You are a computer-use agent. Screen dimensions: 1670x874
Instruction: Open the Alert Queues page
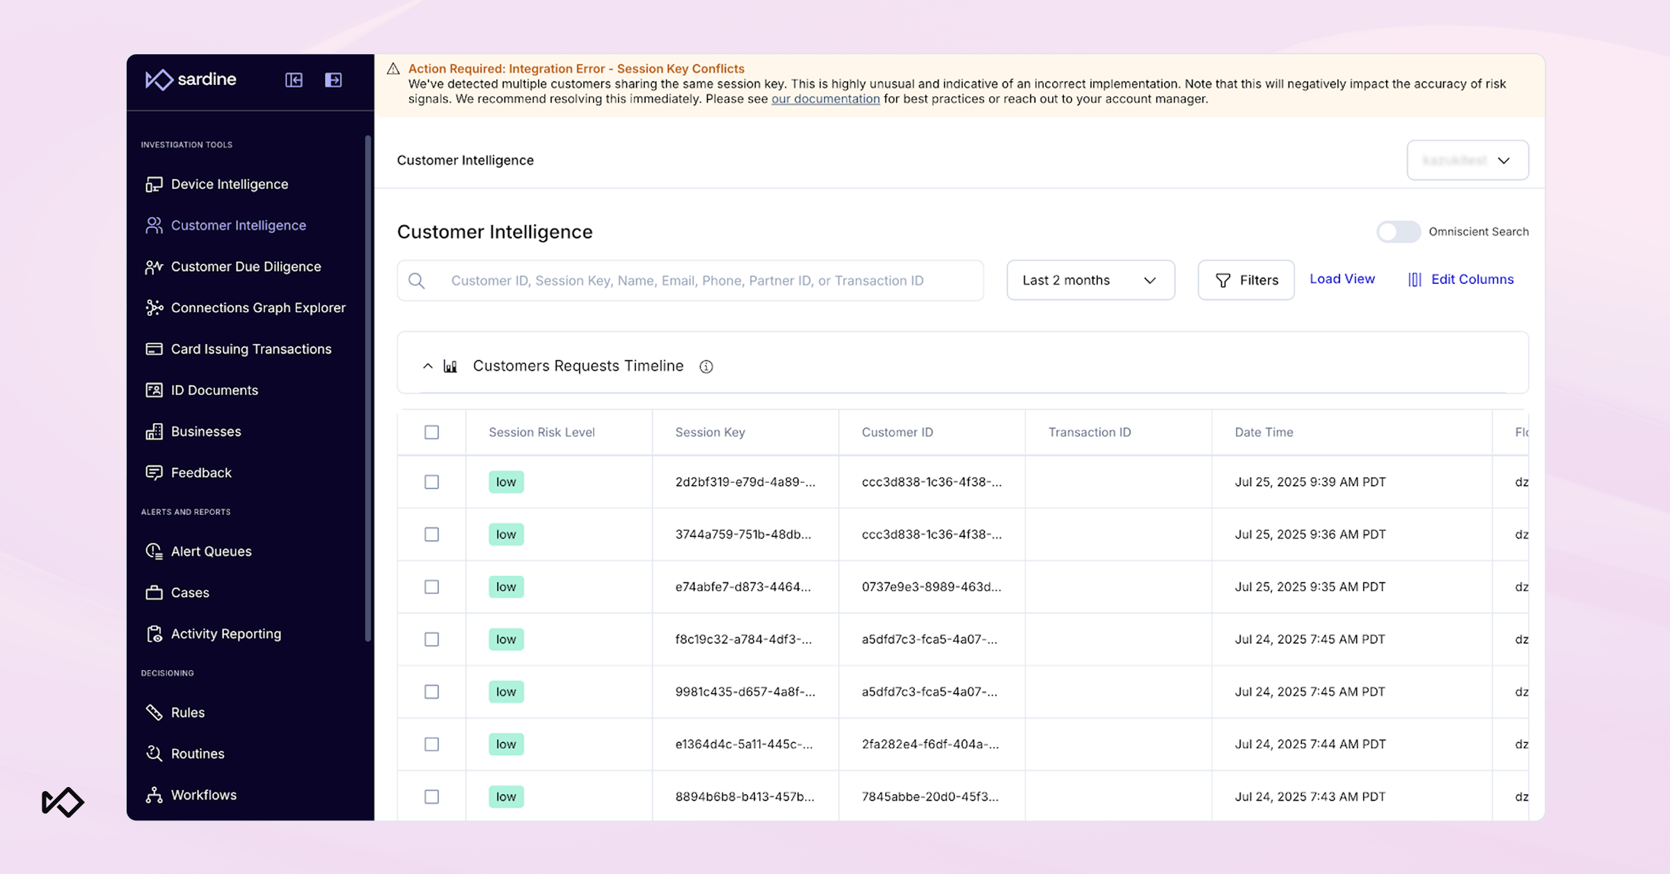click(x=212, y=551)
